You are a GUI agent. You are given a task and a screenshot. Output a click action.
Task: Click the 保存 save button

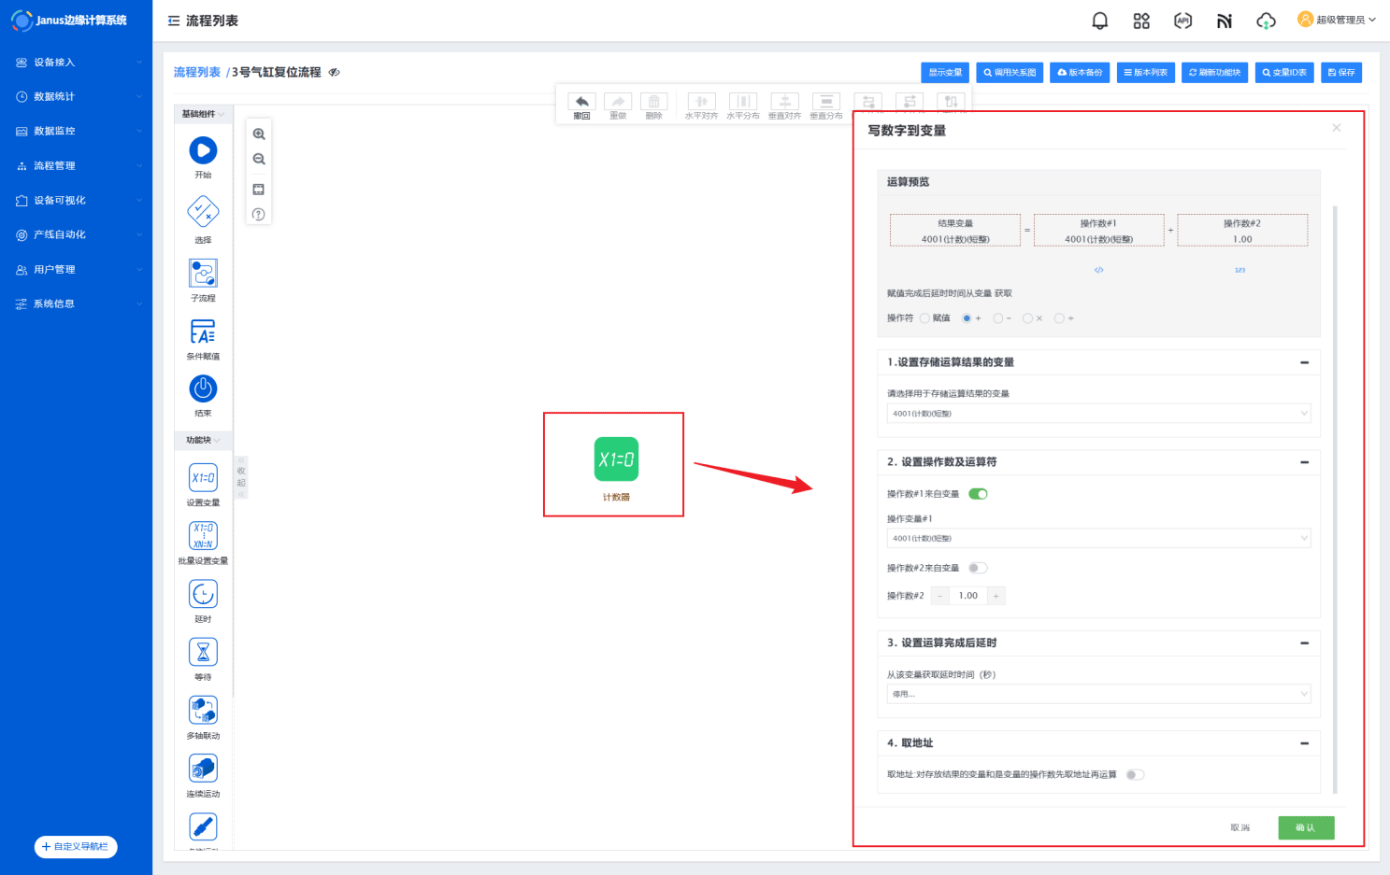point(1340,72)
